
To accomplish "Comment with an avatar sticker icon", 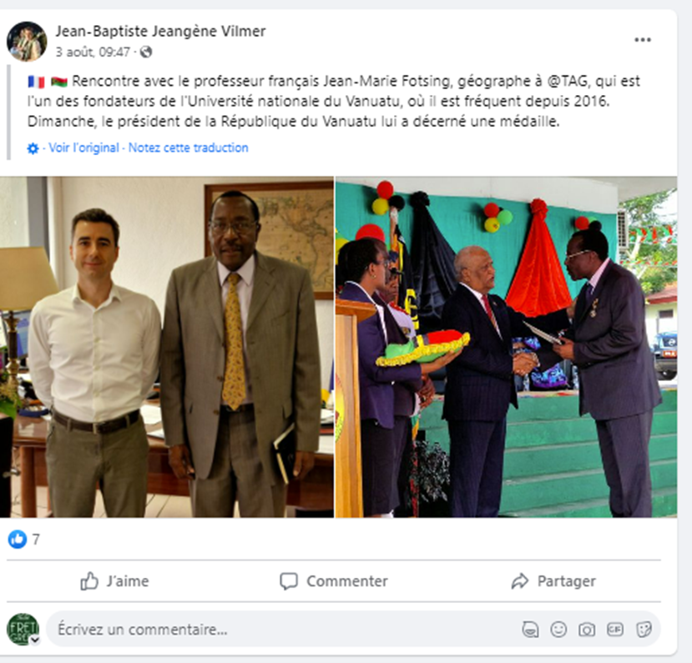I will [x=530, y=630].
